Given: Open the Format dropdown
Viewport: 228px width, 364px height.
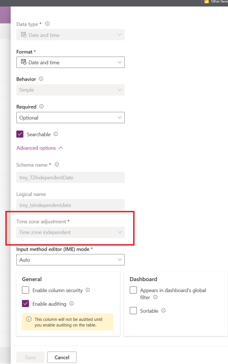Looking at the screenshot, I should point(70,62).
